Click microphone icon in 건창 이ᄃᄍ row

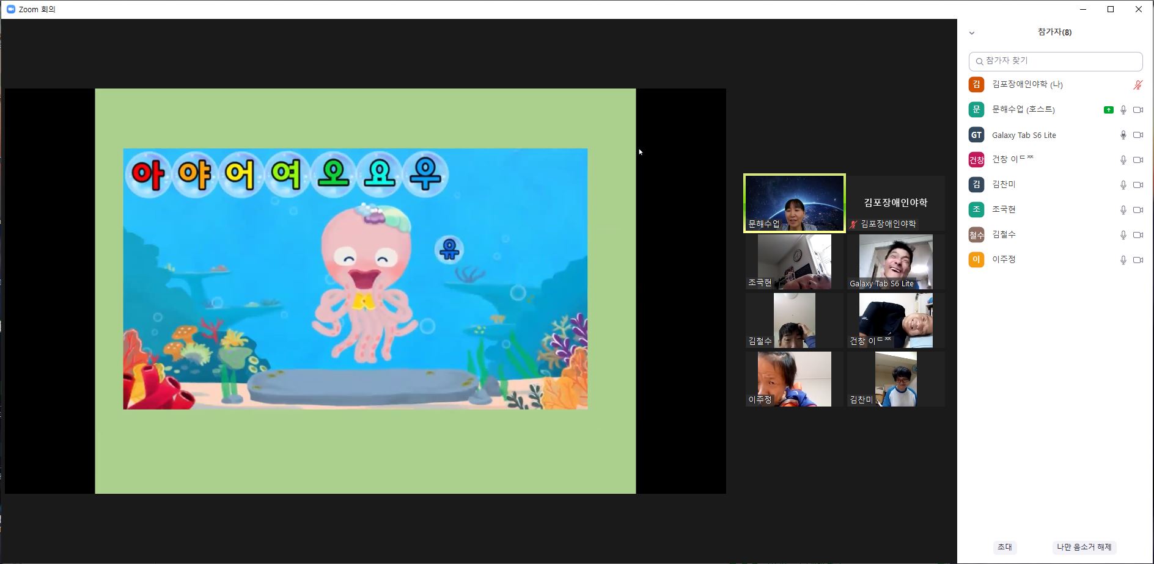coord(1123,160)
